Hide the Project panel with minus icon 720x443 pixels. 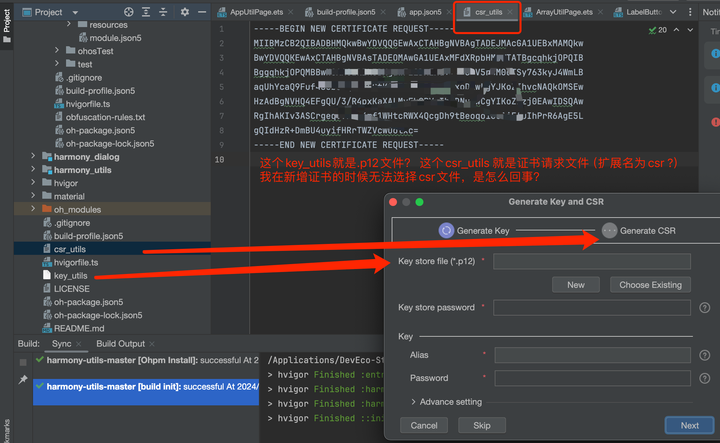coord(202,12)
